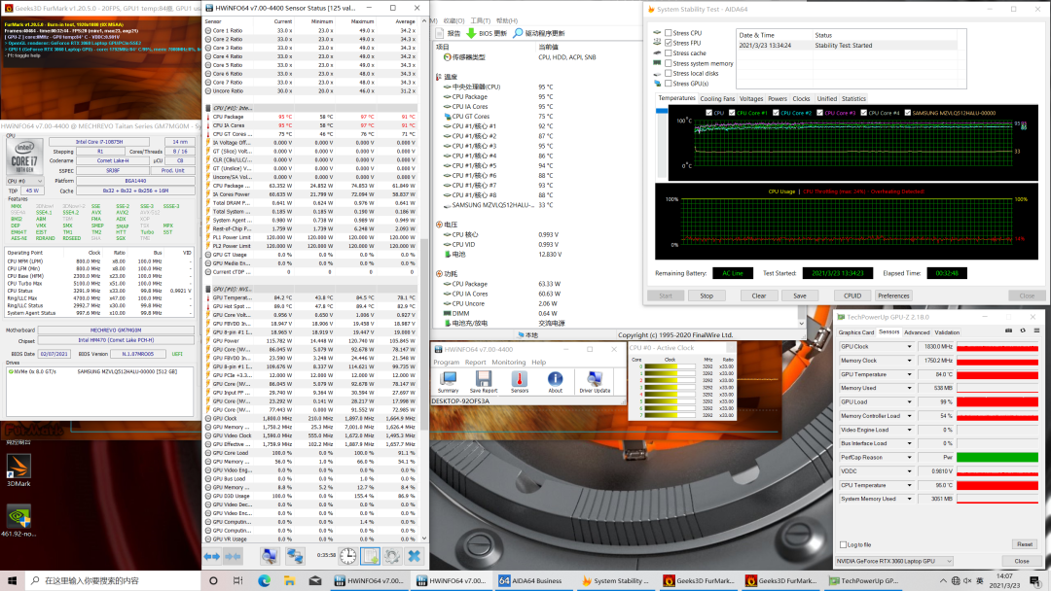Reset sensor values with clock icon
The height and width of the screenshot is (591, 1051).
tap(347, 556)
